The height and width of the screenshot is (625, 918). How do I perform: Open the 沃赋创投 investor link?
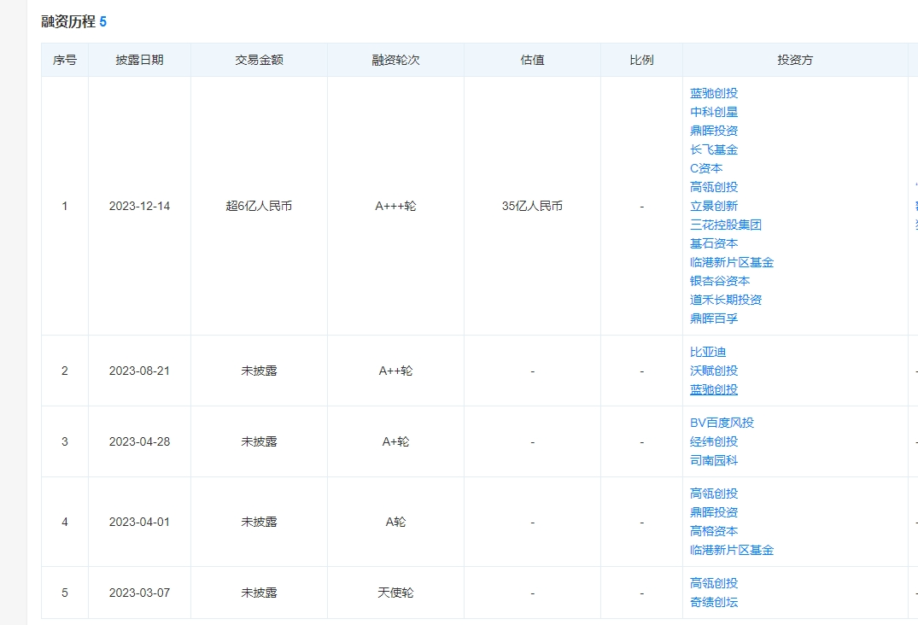[x=714, y=371]
